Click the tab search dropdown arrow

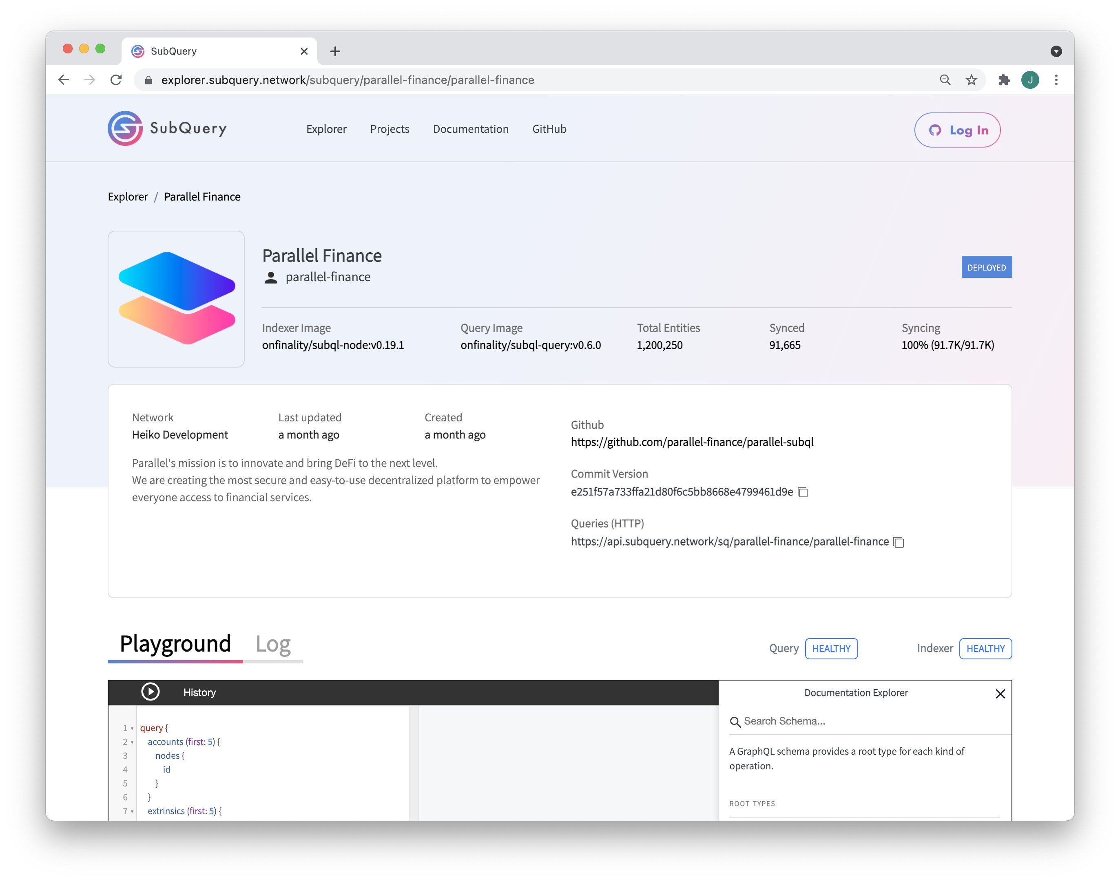(1056, 51)
